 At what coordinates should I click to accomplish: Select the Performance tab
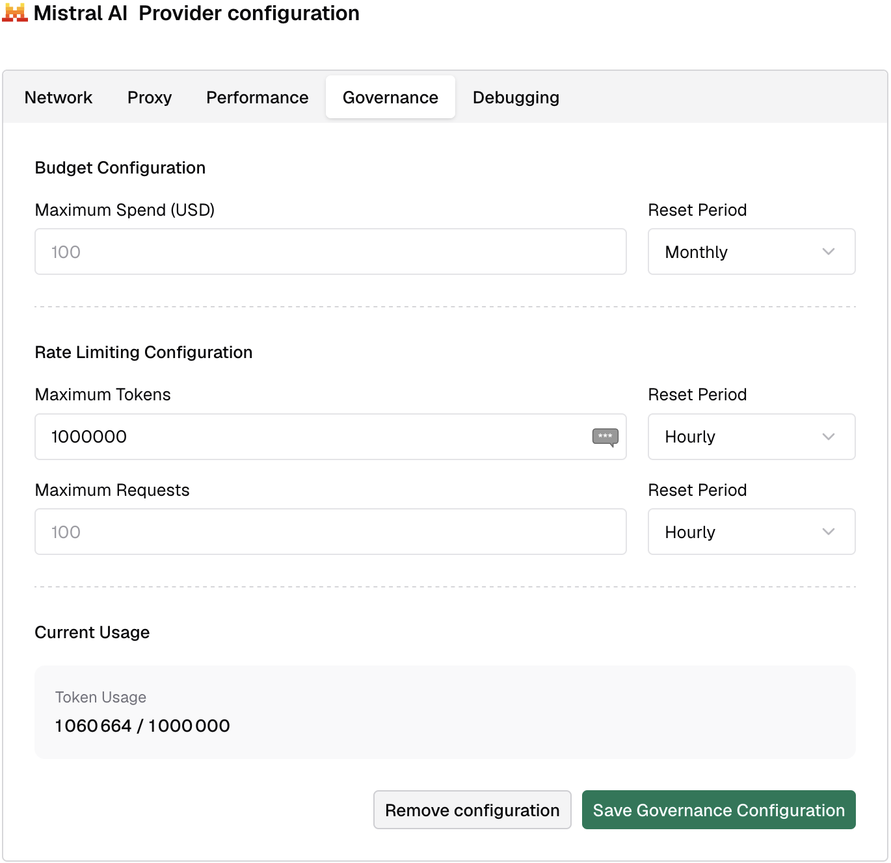coord(258,97)
